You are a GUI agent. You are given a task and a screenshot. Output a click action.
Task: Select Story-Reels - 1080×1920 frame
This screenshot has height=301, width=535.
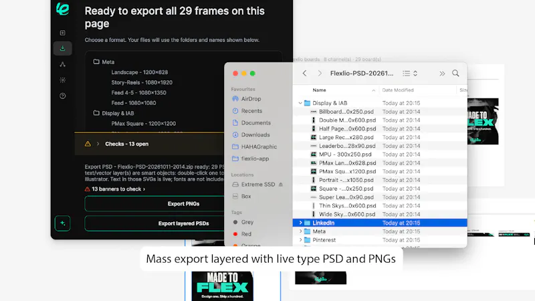point(142,82)
